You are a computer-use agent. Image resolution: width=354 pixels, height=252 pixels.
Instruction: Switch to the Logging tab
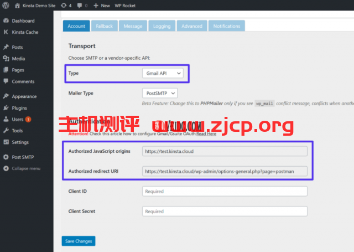pyautogui.click(x=162, y=26)
